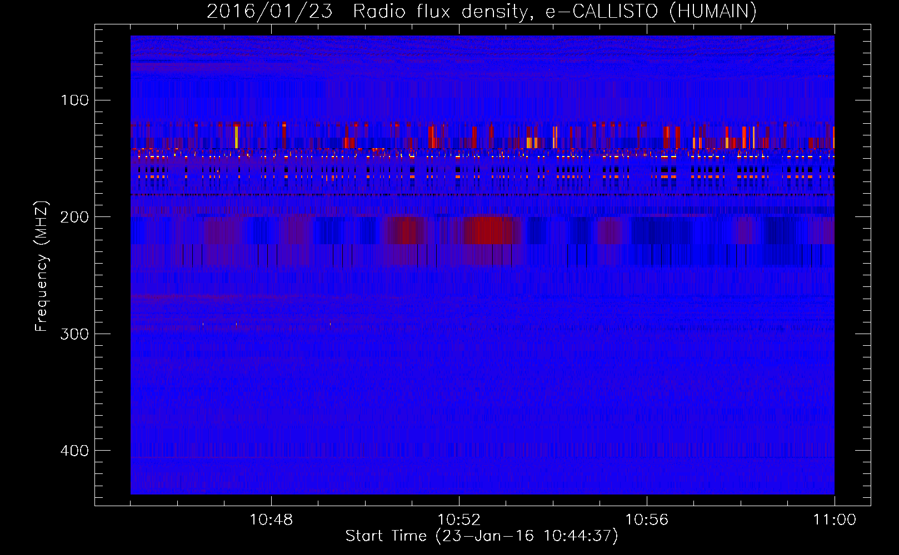The width and height of the screenshot is (899, 555).
Task: Click the 400 frequency tick label
Action: 74,451
